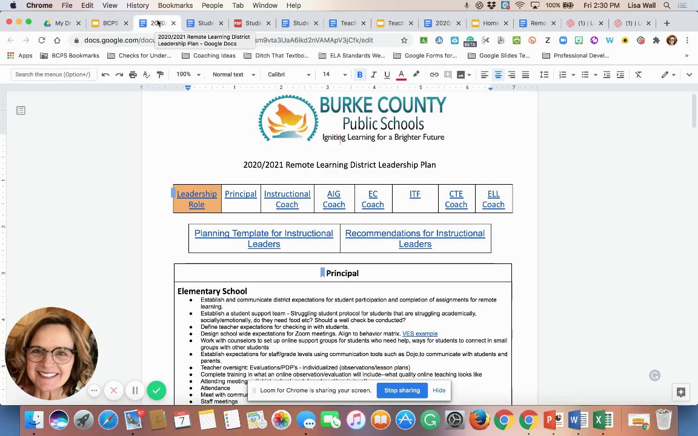
Task: Show more bookmarks with double chevron
Action: tap(686, 56)
